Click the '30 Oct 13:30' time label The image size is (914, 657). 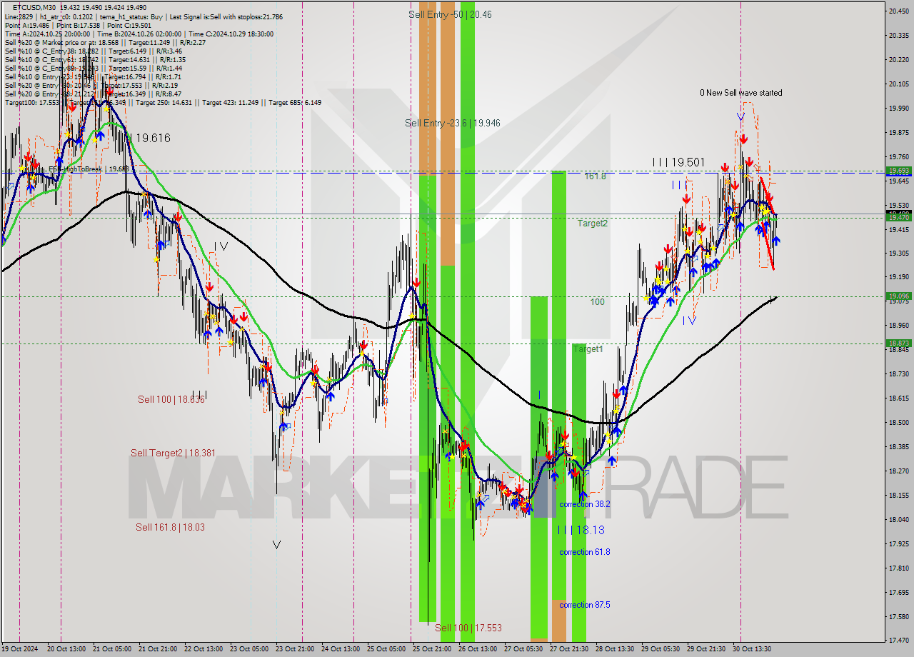coord(753,649)
